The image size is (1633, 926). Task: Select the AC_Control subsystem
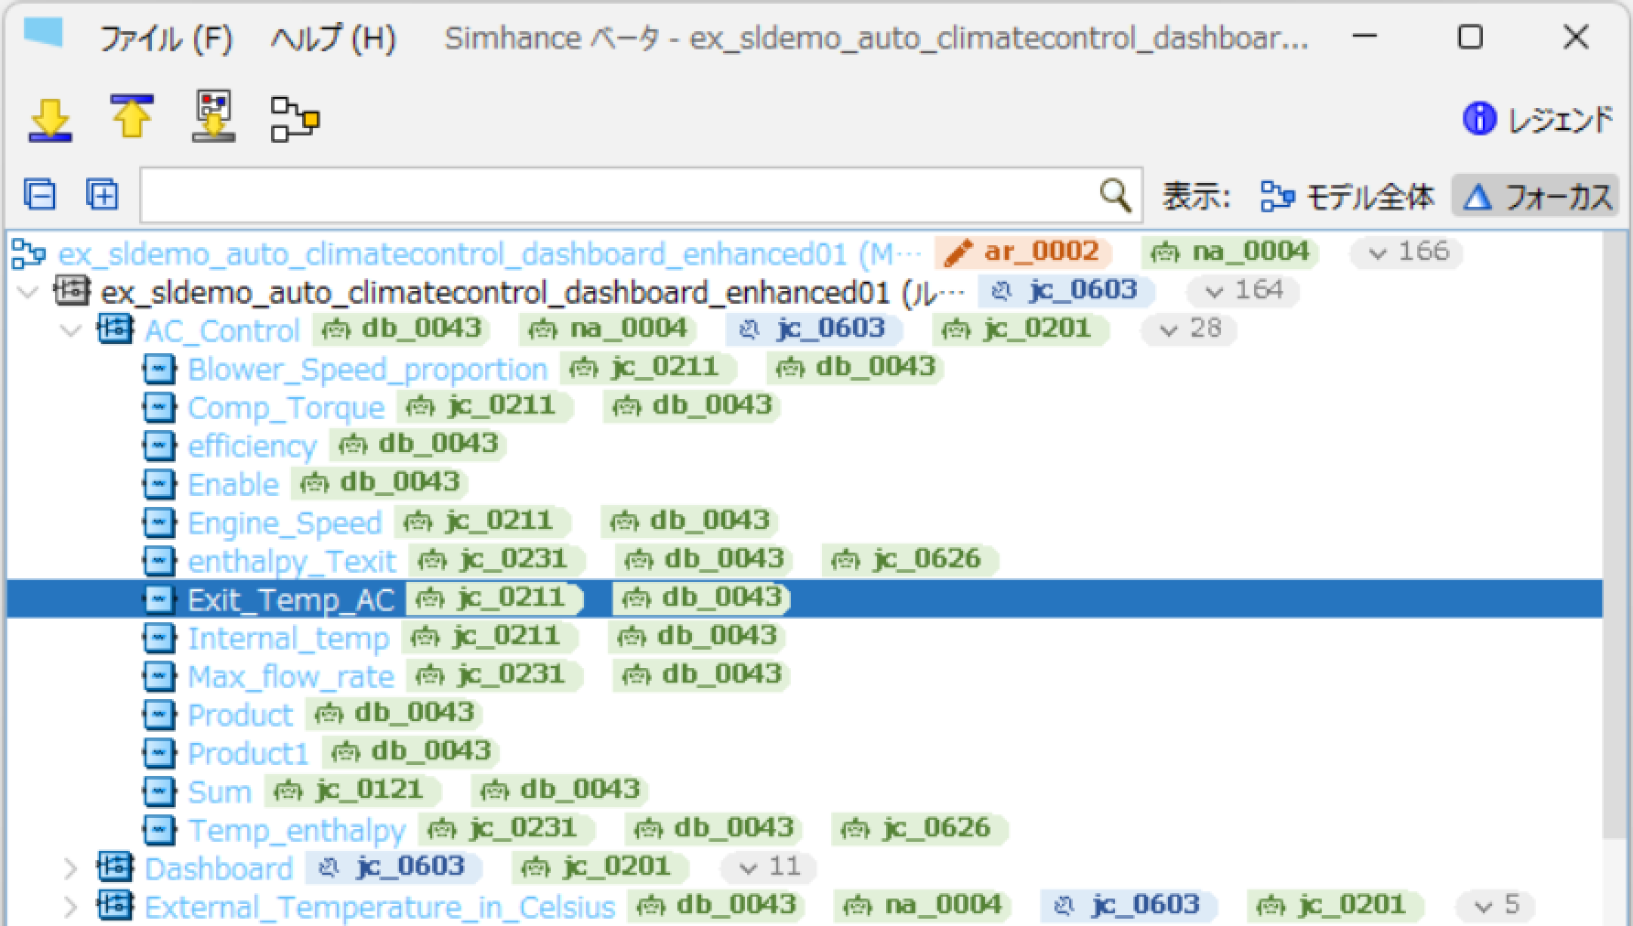222,330
